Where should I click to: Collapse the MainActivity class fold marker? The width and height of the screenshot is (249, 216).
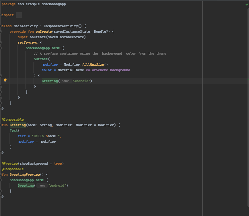coord(1,26)
